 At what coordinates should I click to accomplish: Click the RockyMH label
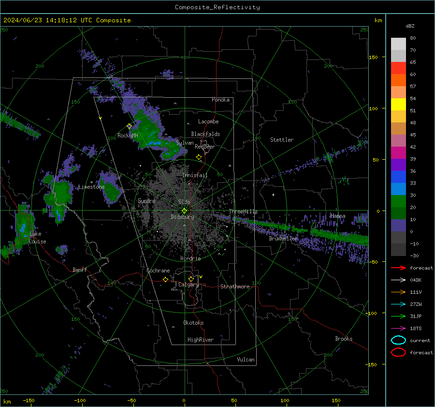(x=128, y=136)
